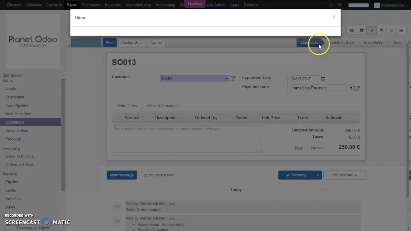Image resolution: width=411 pixels, height=231 pixels.
Task: Switch to list view
Action: (352, 30)
